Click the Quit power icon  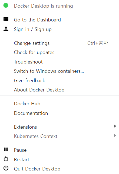point(6,168)
